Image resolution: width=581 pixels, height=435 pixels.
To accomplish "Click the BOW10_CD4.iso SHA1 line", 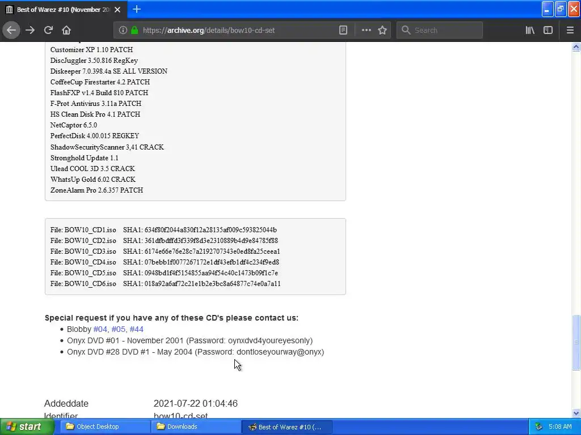I will pyautogui.click(x=165, y=262).
